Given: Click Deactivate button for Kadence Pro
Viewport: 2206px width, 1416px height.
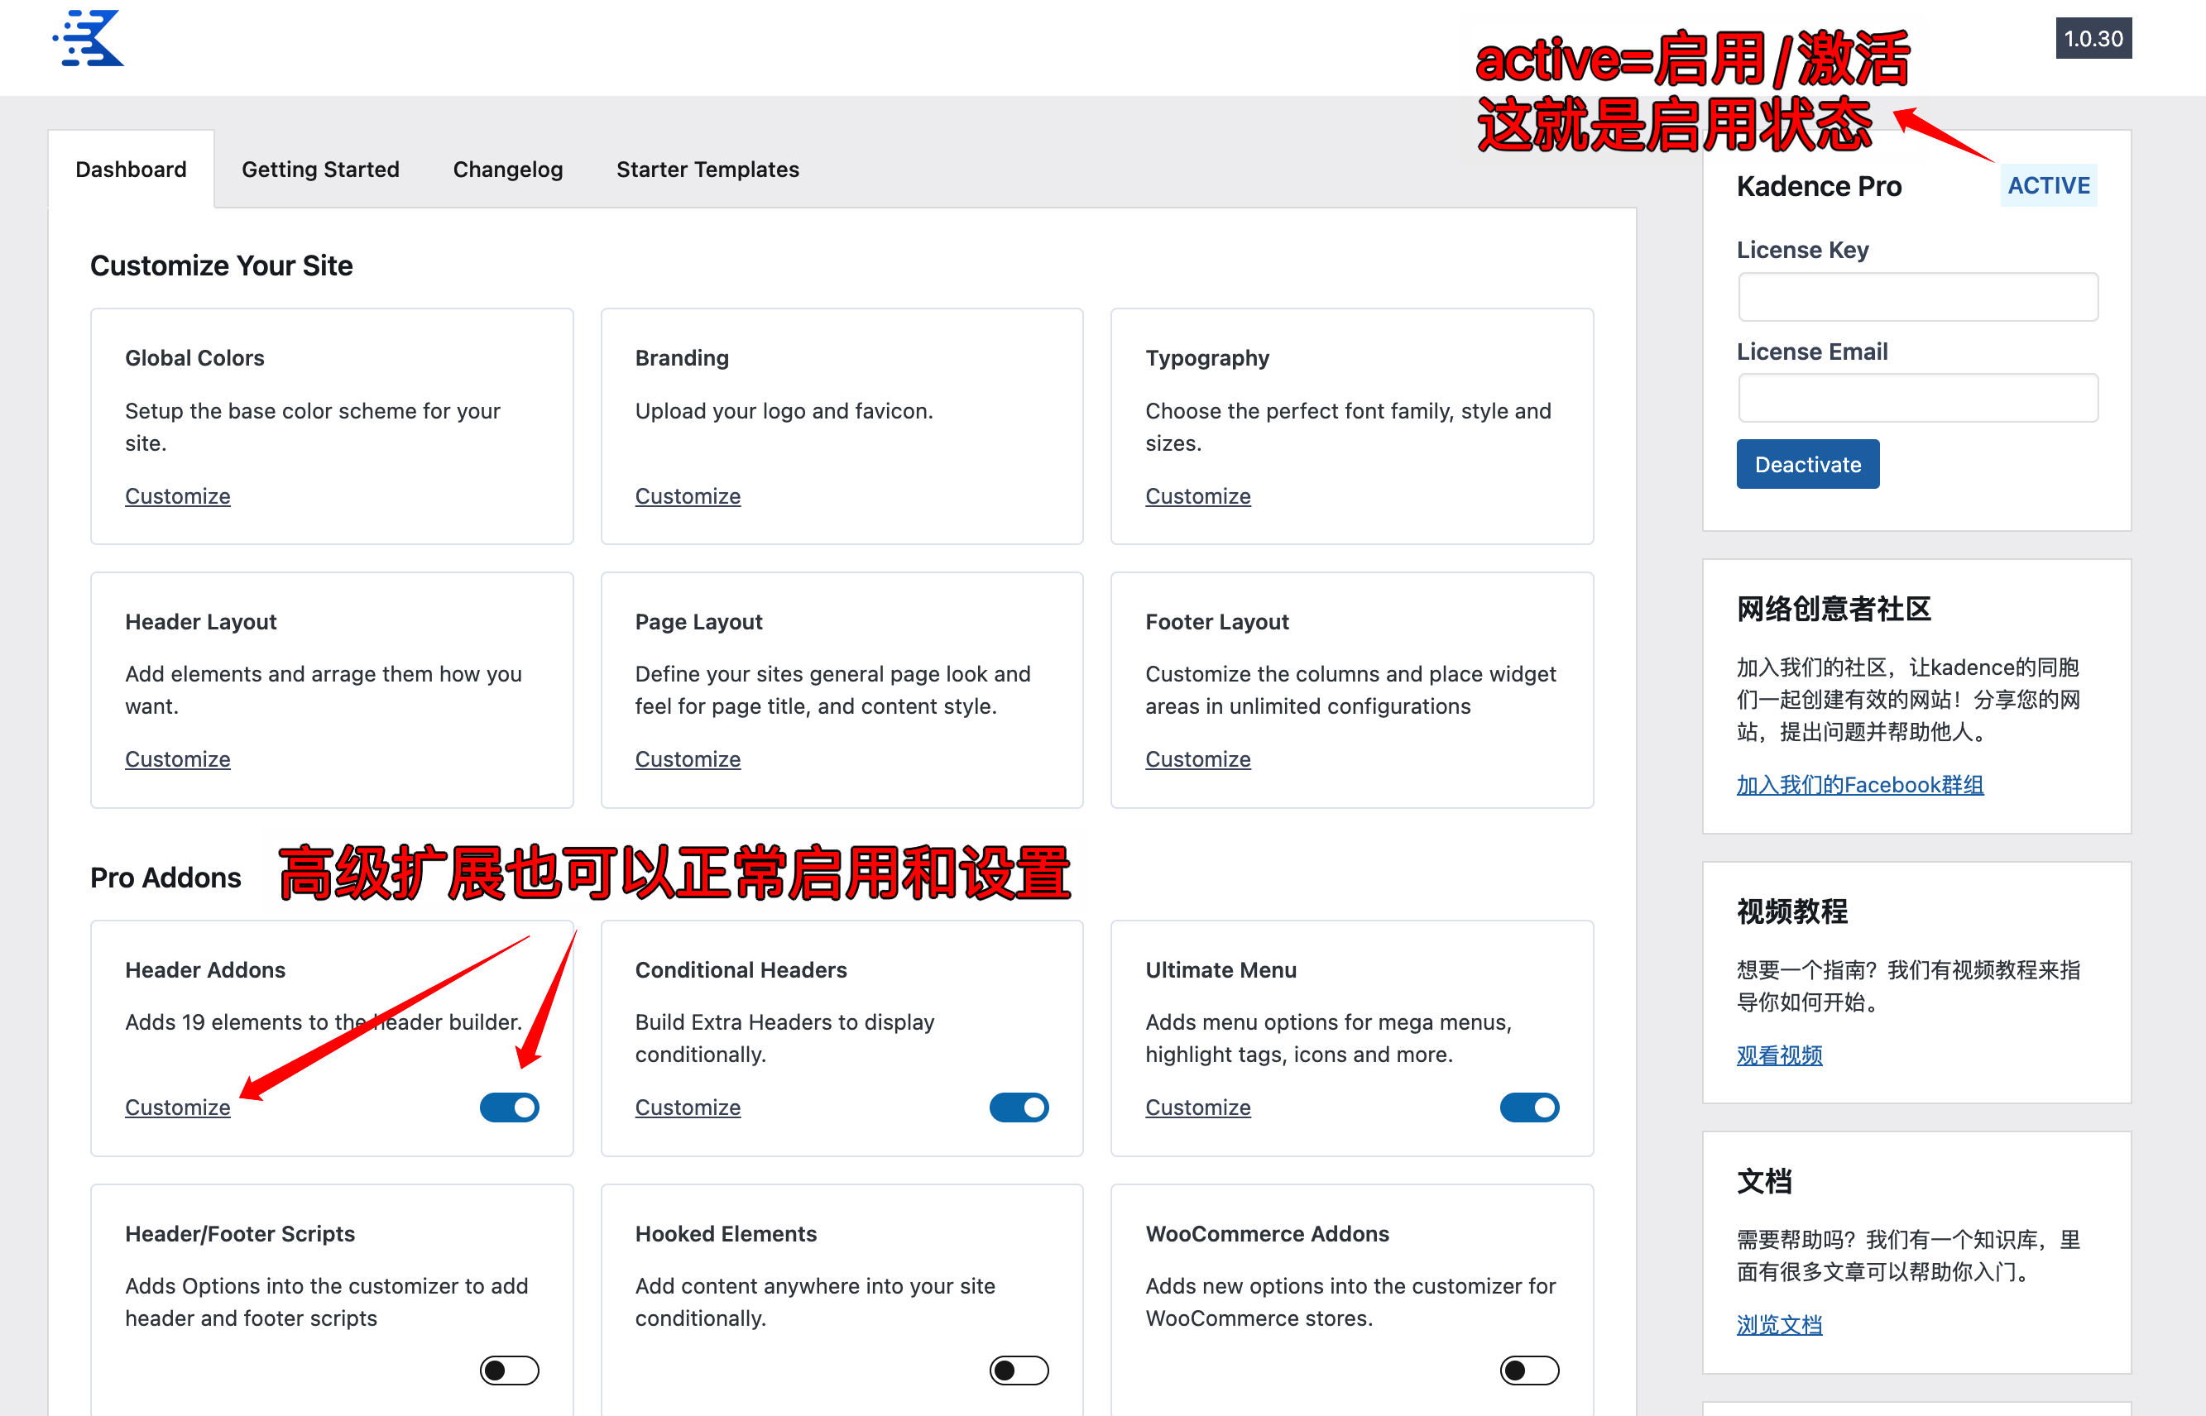Looking at the screenshot, I should (x=1807, y=465).
